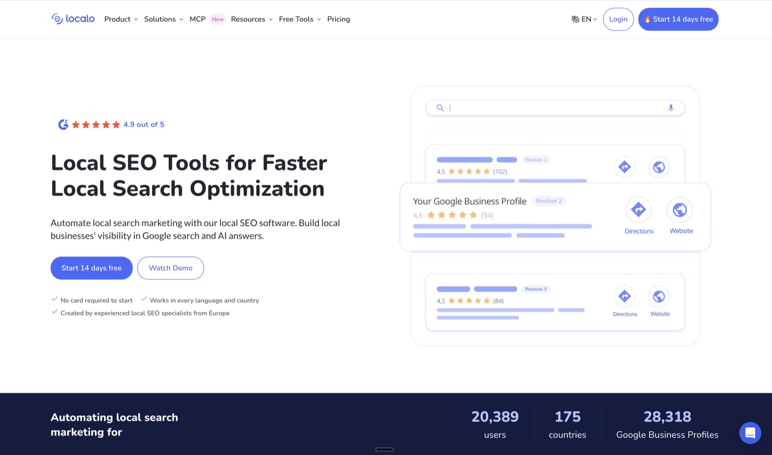
Task: Click hero Start 14 days free button
Action: point(92,268)
